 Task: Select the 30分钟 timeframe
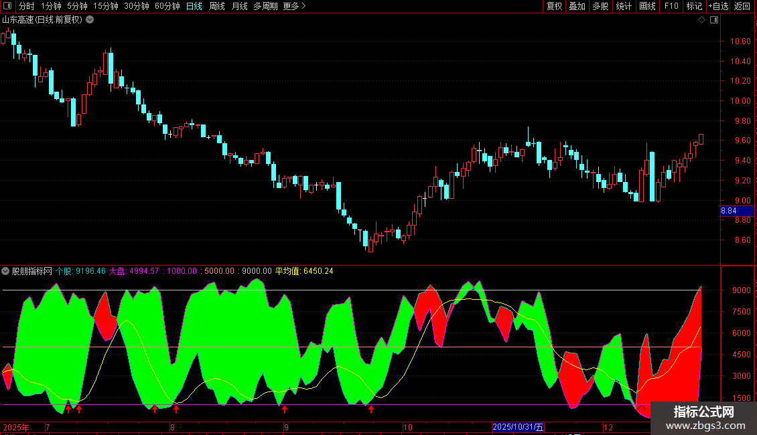[137, 6]
